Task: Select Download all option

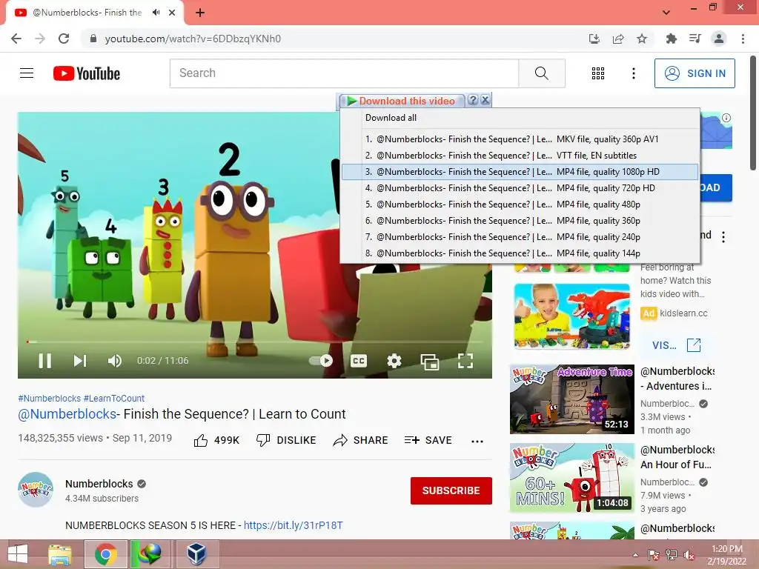Action: 520,118
